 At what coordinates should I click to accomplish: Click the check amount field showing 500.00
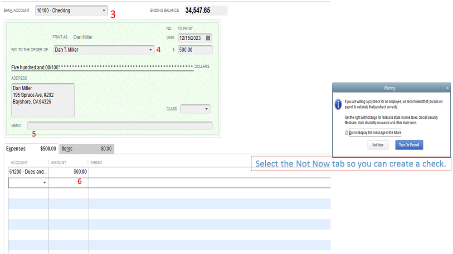pyautogui.click(x=195, y=50)
